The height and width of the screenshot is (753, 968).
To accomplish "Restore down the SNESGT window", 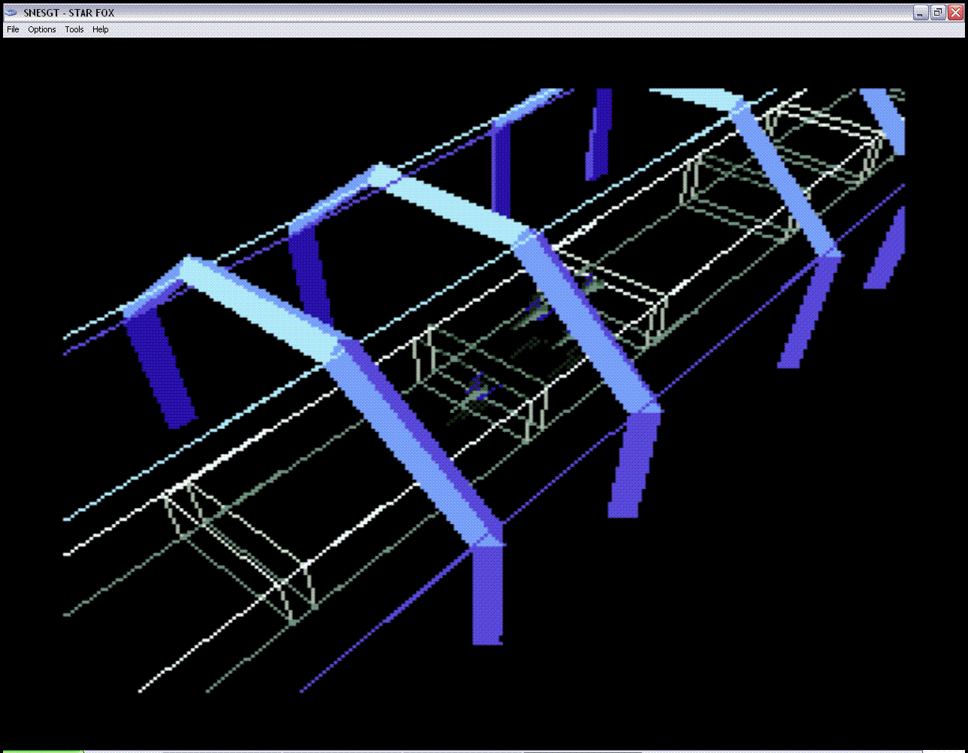I will pyautogui.click(x=938, y=13).
